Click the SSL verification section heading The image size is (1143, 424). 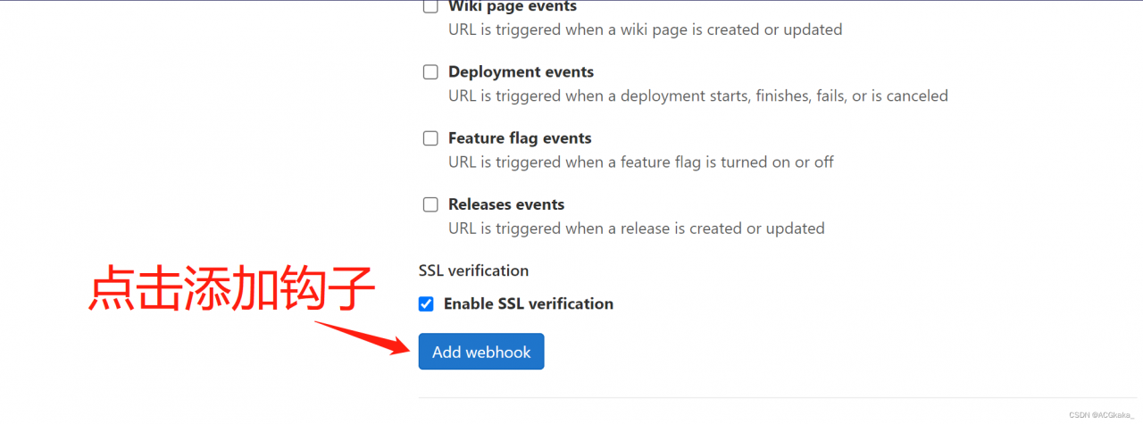(x=473, y=270)
